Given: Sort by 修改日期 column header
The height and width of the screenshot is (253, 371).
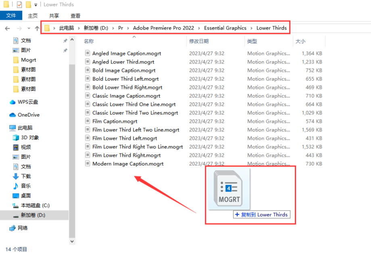Looking at the screenshot, I should 199,41.
